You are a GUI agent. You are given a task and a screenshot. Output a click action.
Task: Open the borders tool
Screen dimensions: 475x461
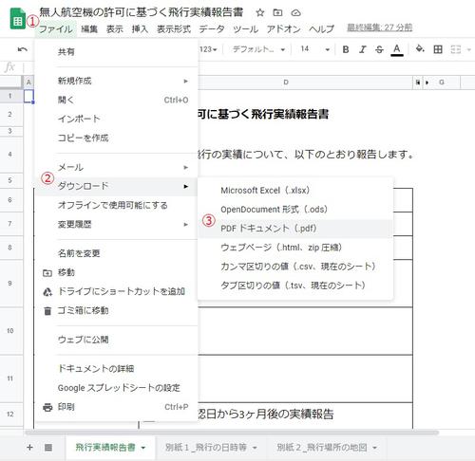coord(438,49)
